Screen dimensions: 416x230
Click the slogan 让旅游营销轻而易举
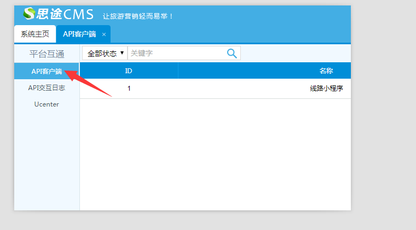(x=138, y=16)
